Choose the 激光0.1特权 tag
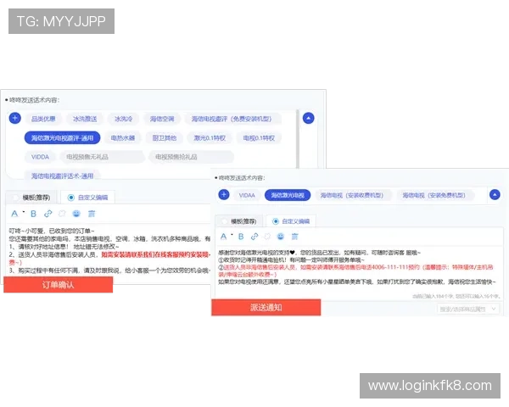Viewport: 509px width, 407px height. (210, 138)
